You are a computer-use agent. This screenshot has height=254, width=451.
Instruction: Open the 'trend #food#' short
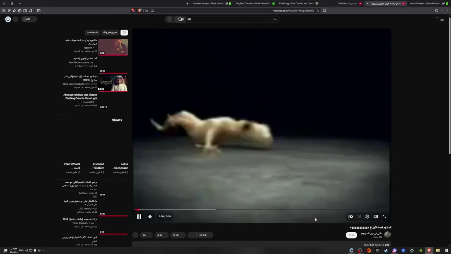(73, 166)
